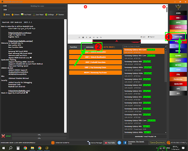Switch to the samsung tab
The image size is (188, 151).
[90, 47]
